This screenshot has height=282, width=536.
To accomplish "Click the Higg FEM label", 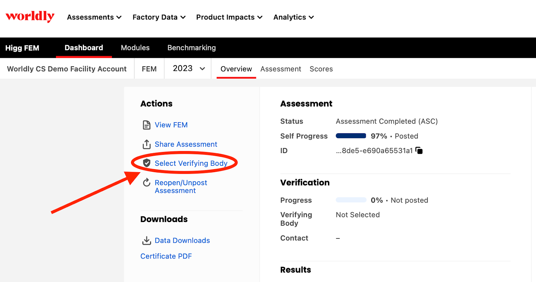I will (x=22, y=48).
